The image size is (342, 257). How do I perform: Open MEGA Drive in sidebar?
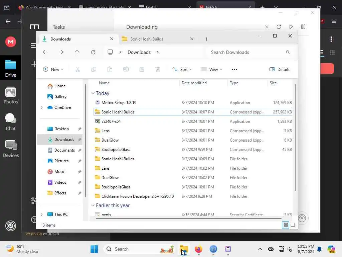click(11, 68)
